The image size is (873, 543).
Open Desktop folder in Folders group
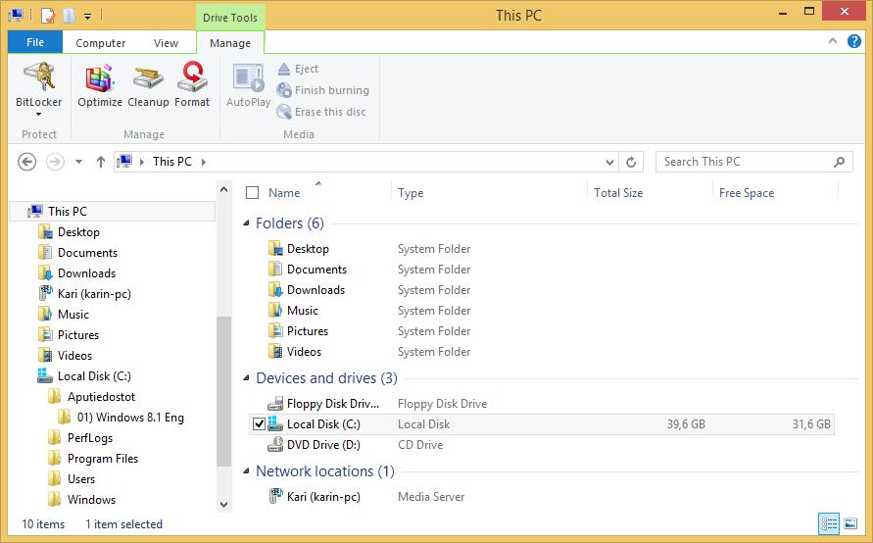coord(299,249)
